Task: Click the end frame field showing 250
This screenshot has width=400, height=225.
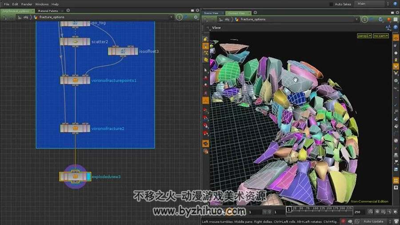Action: (x=359, y=212)
